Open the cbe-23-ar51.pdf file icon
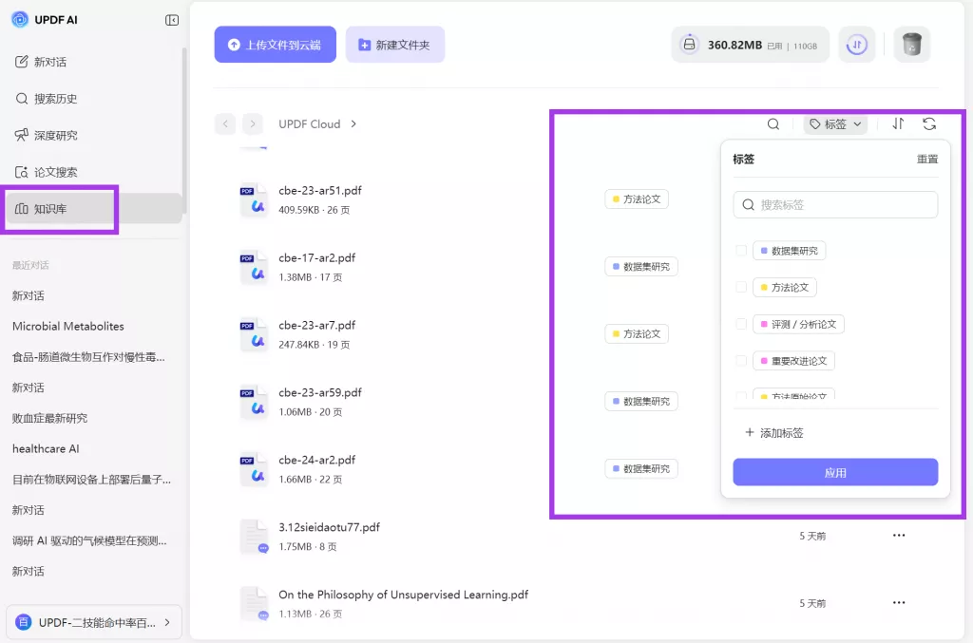The image size is (973, 643). [254, 199]
